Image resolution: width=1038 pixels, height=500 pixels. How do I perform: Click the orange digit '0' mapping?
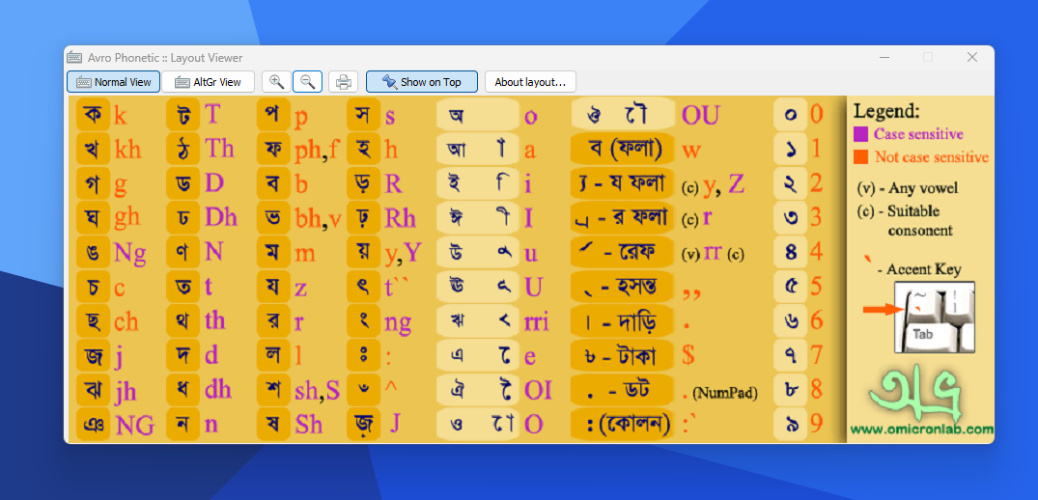coord(816,115)
